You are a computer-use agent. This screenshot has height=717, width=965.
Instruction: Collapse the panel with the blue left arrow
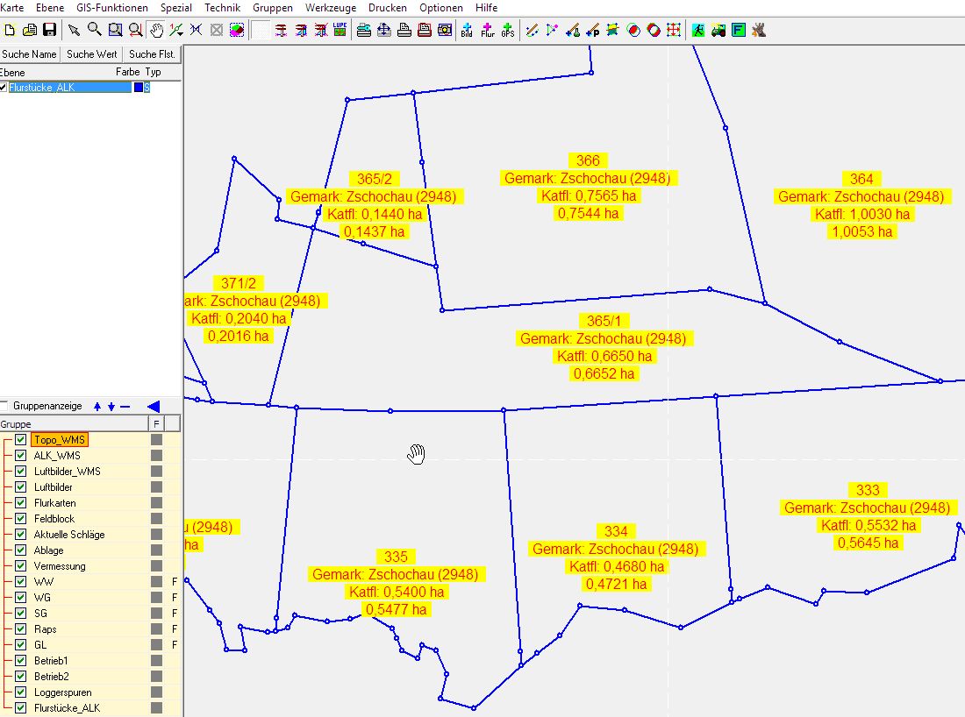click(x=153, y=406)
